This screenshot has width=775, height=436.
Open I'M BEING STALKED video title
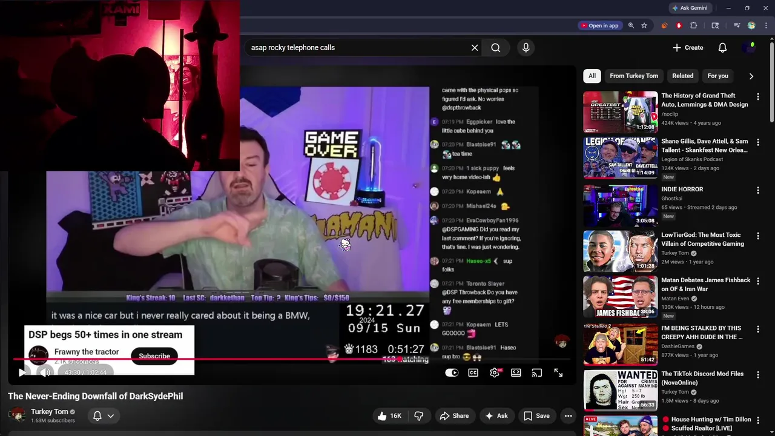(702, 332)
